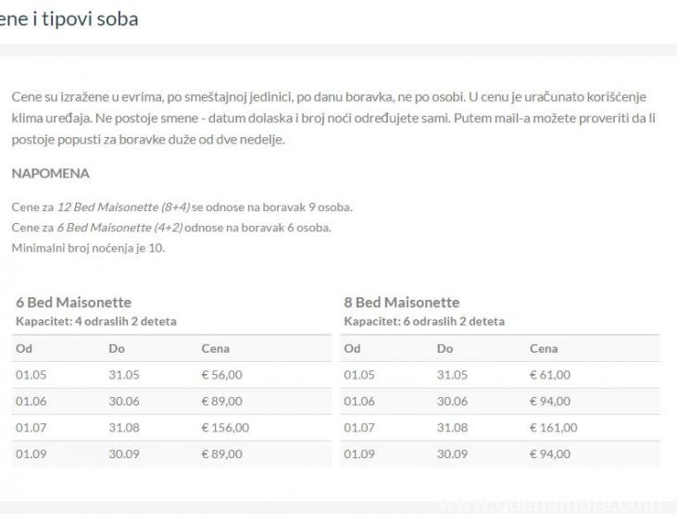Select the € 161,00 price cell
The height and width of the screenshot is (523, 677).
(553, 428)
